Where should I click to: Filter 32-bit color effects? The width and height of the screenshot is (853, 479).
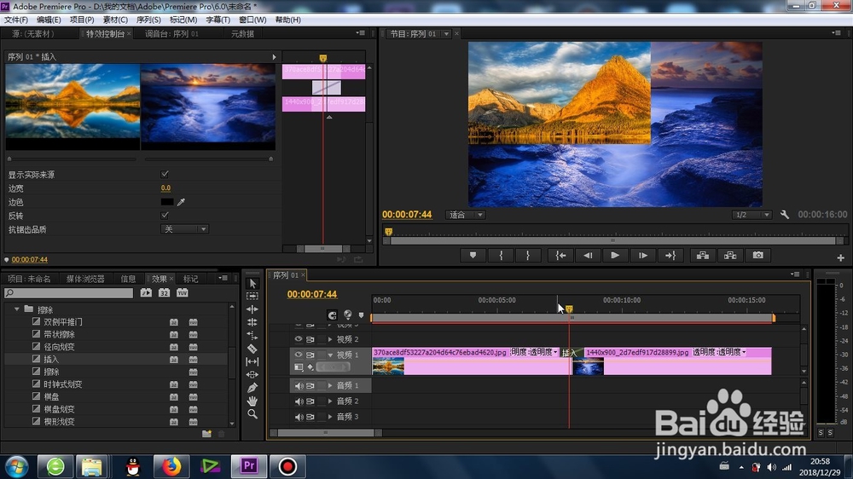pyautogui.click(x=164, y=292)
